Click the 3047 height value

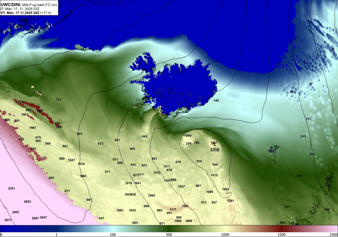pyautogui.click(x=43, y=217)
